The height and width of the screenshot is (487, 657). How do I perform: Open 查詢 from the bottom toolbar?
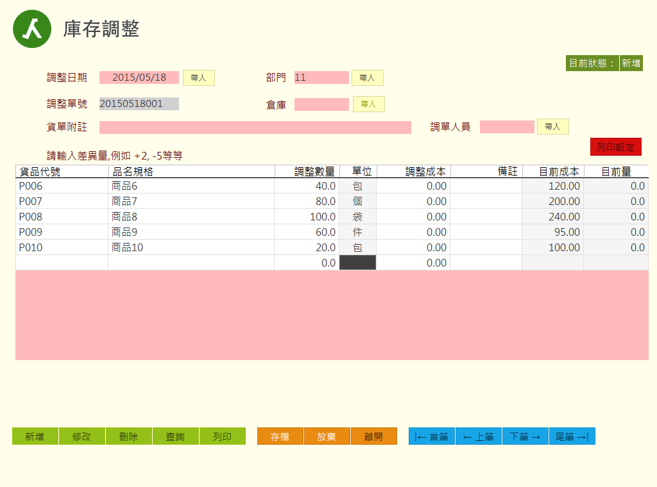pyautogui.click(x=176, y=436)
